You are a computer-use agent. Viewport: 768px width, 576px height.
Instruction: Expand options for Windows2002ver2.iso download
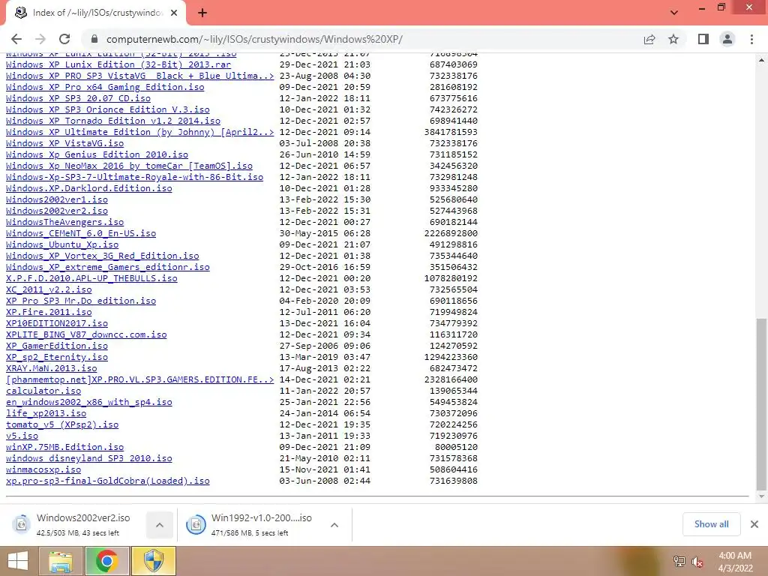tap(159, 524)
